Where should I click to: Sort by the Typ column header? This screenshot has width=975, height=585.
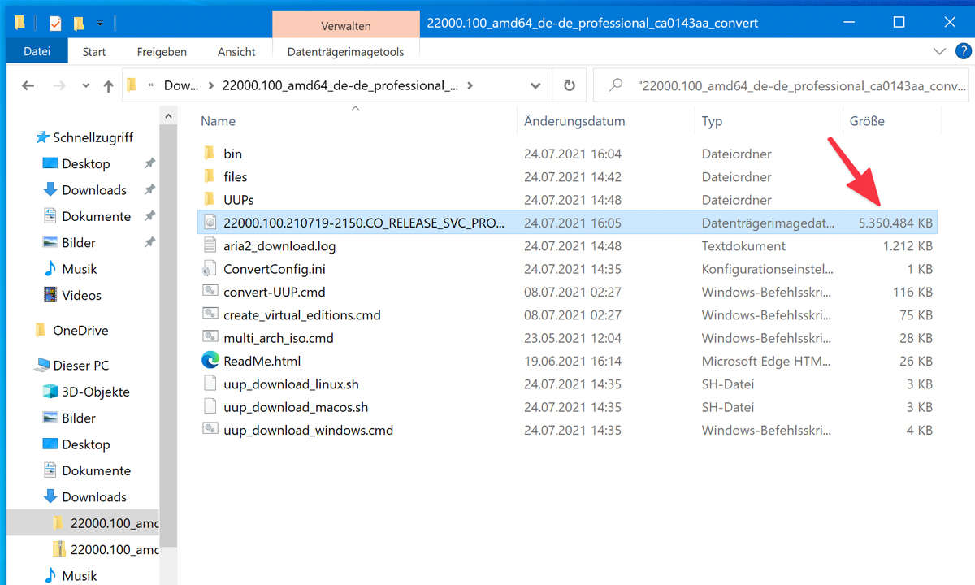coord(712,121)
